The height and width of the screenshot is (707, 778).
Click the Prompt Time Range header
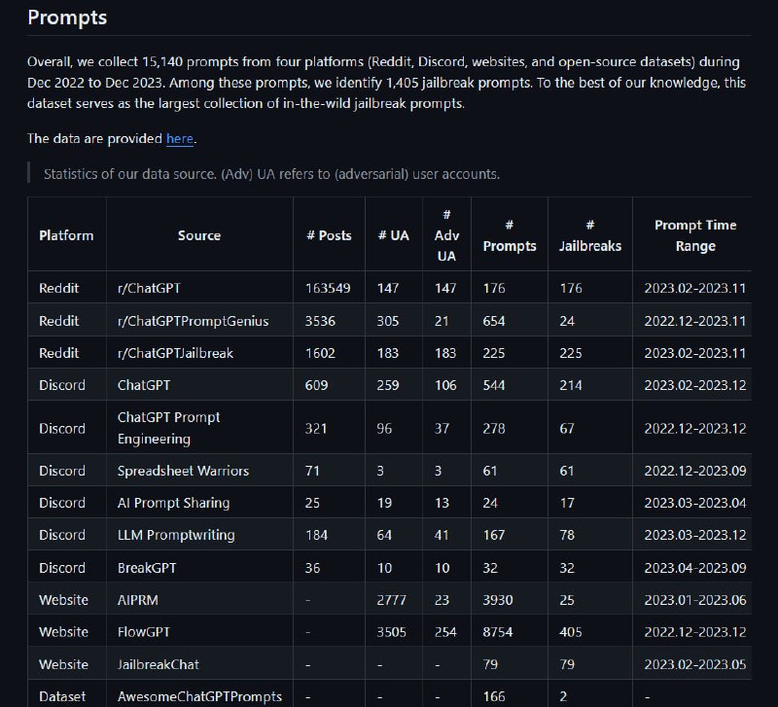click(x=694, y=235)
